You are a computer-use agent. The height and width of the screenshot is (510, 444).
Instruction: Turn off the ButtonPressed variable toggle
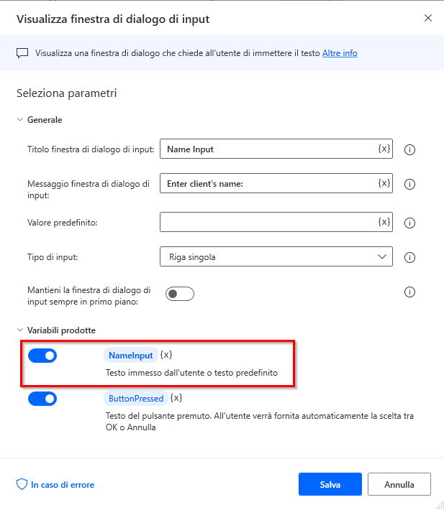click(42, 399)
